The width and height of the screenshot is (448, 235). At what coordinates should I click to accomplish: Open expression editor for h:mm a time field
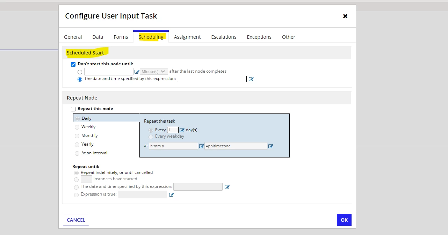(x=201, y=146)
